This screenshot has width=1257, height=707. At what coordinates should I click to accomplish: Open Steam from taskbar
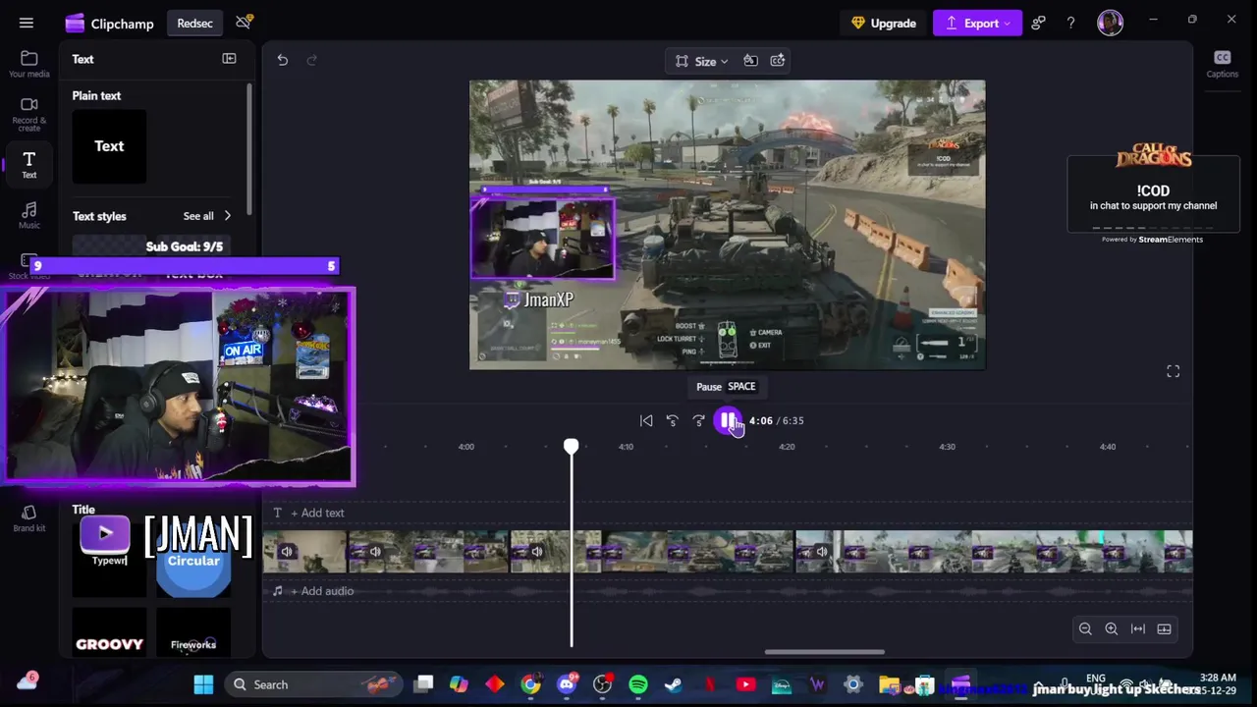[674, 684]
